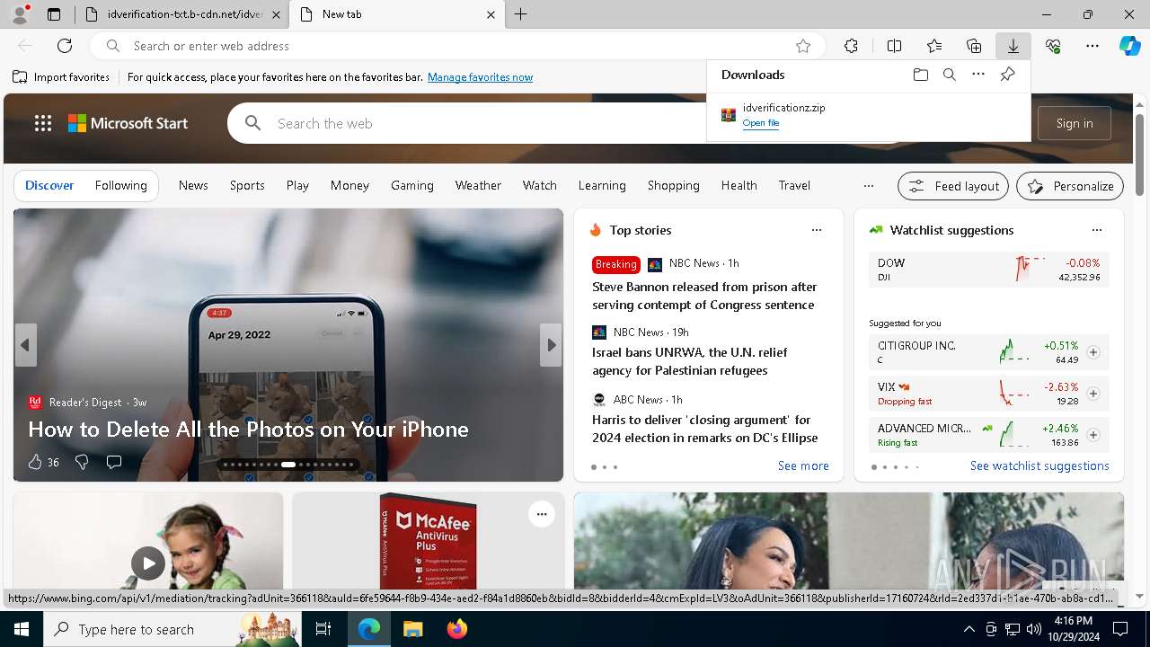Image resolution: width=1150 pixels, height=647 pixels.
Task: Open Edge Settings and more menu
Action: [x=1092, y=46]
